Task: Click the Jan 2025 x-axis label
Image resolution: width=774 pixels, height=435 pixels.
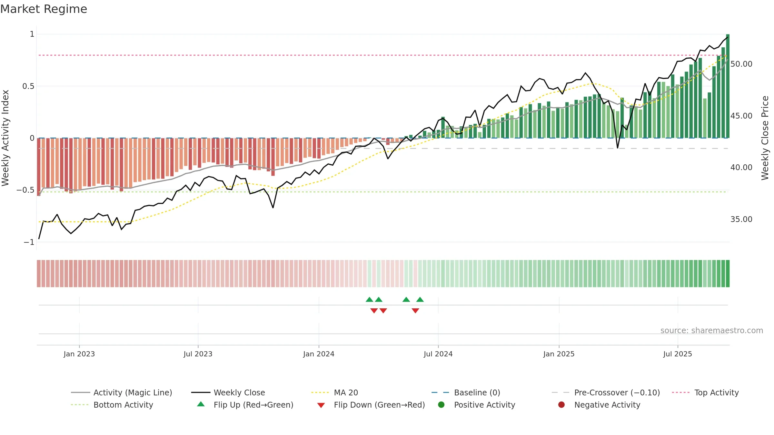Action: tap(559, 354)
